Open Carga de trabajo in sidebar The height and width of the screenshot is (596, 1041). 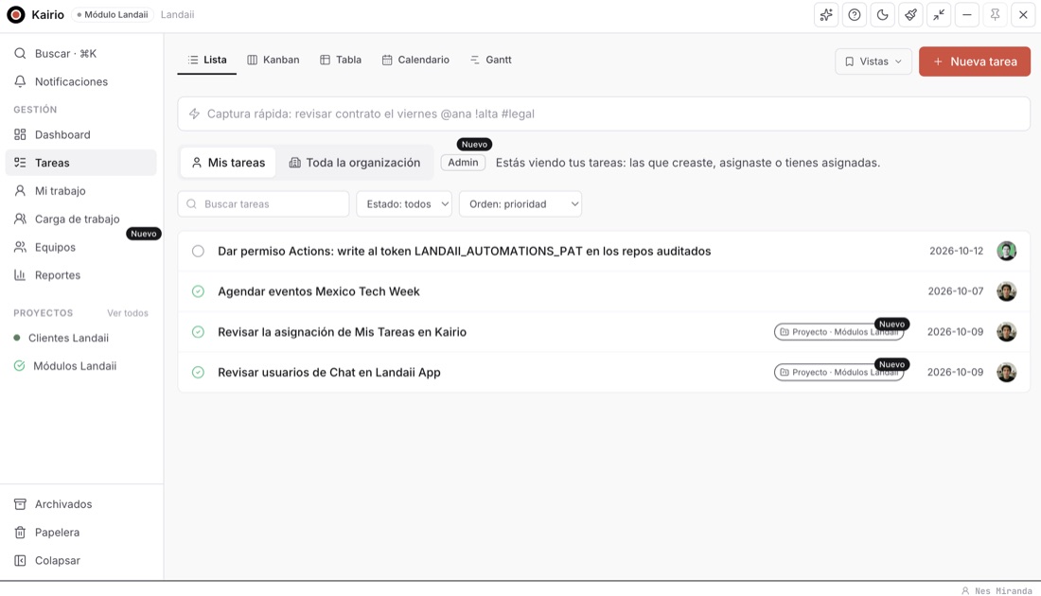point(81,219)
